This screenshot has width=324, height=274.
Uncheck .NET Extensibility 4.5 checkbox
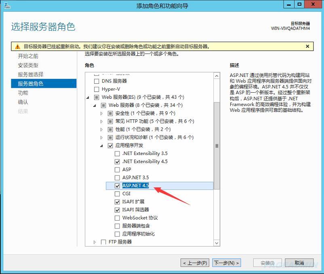coord(117,161)
